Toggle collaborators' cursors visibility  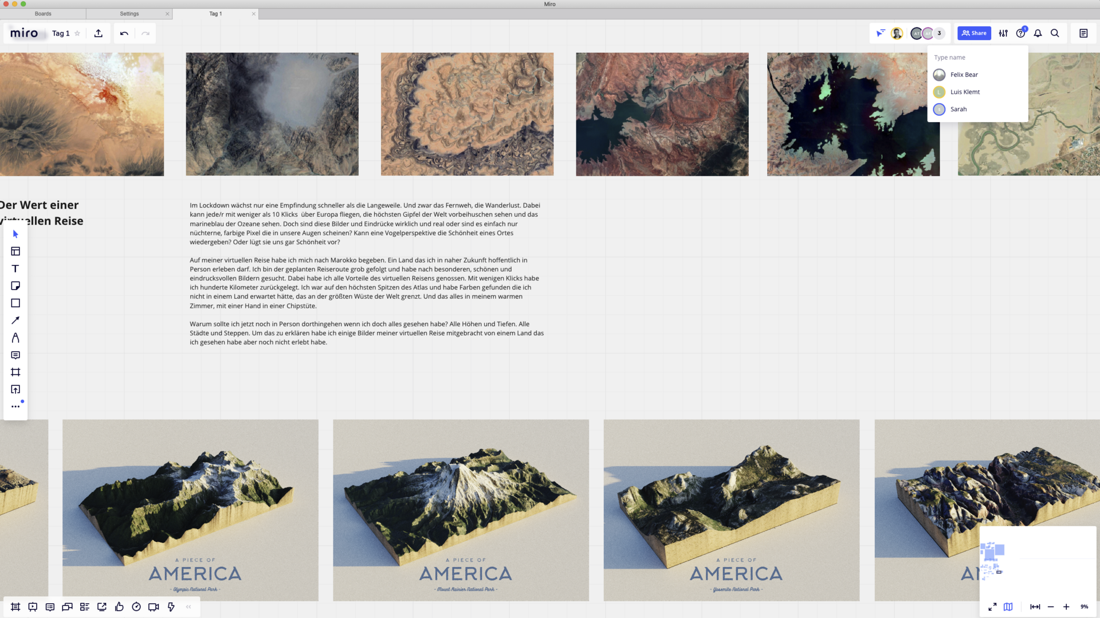(881, 33)
